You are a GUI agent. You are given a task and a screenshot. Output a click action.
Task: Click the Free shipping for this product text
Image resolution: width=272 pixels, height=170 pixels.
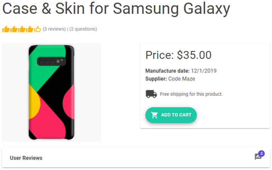pos(191,94)
